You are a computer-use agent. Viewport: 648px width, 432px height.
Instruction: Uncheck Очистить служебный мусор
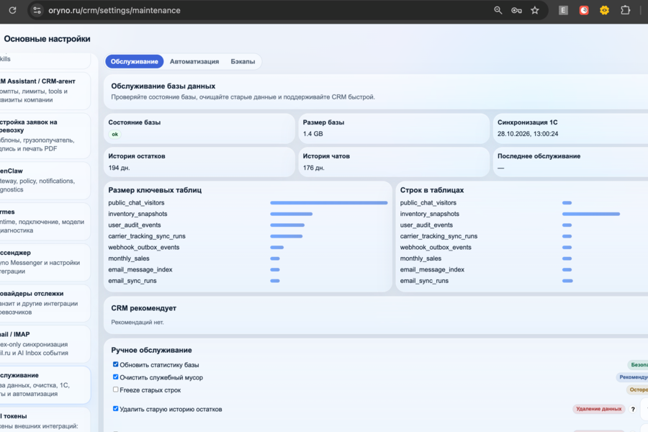116,377
